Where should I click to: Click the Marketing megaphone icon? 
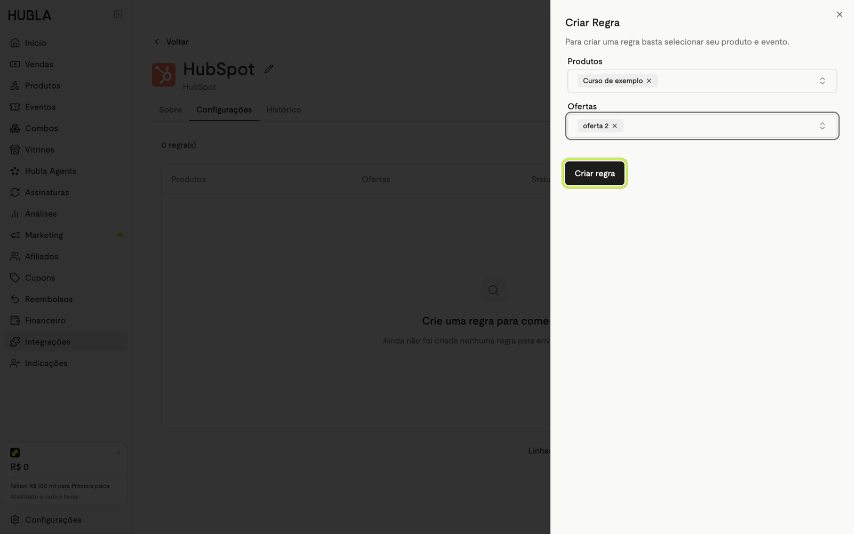click(15, 235)
